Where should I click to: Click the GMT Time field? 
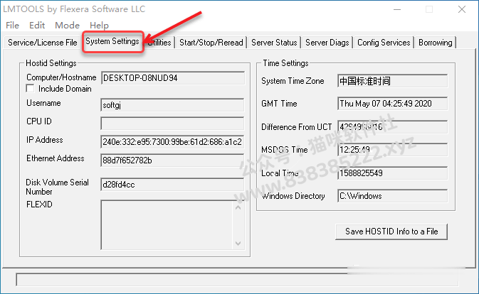[393, 104]
